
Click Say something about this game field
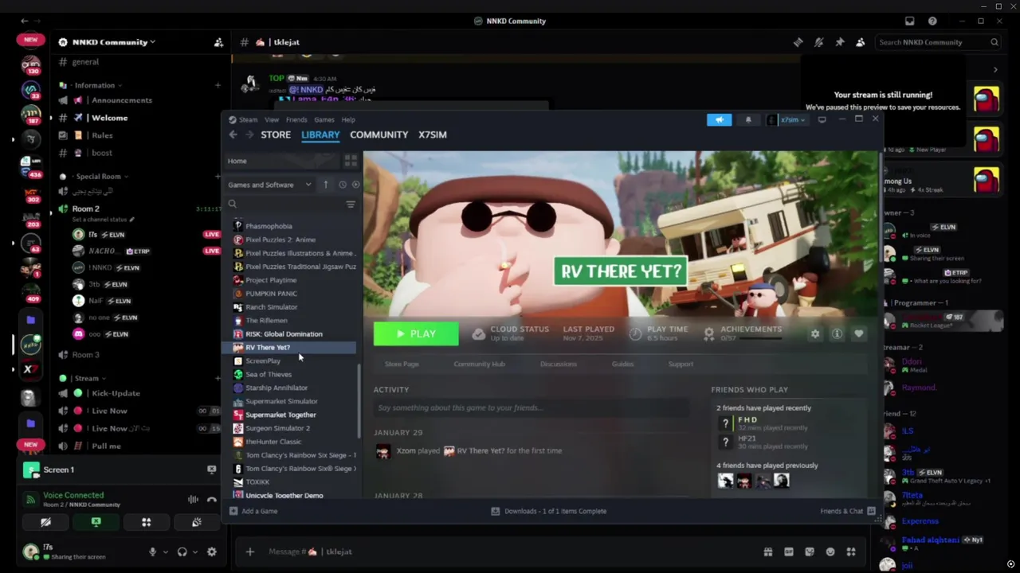(532, 407)
